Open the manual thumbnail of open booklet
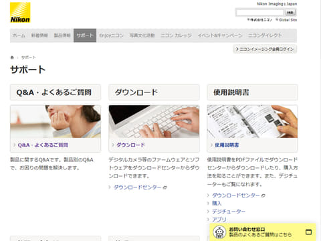This screenshot has width=321, height=241. pyautogui.click(x=252, y=121)
